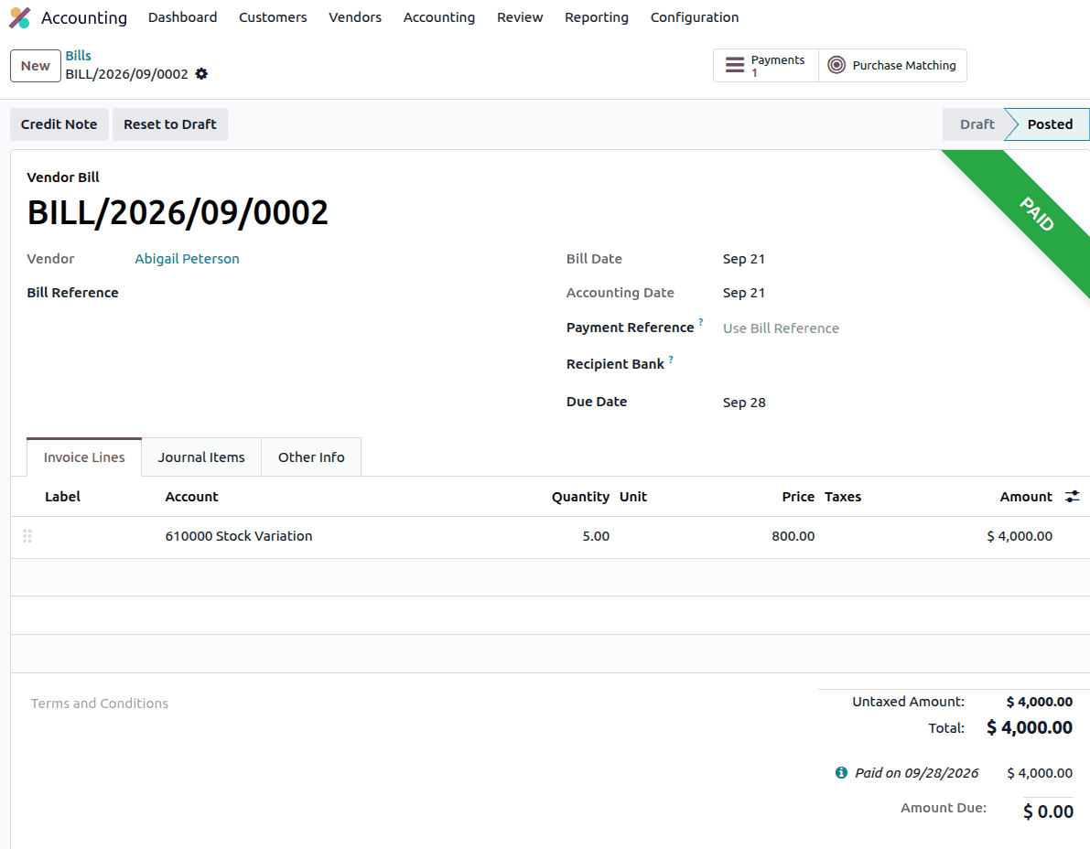Open the Review menu
This screenshot has height=849, width=1090.
[x=520, y=17]
